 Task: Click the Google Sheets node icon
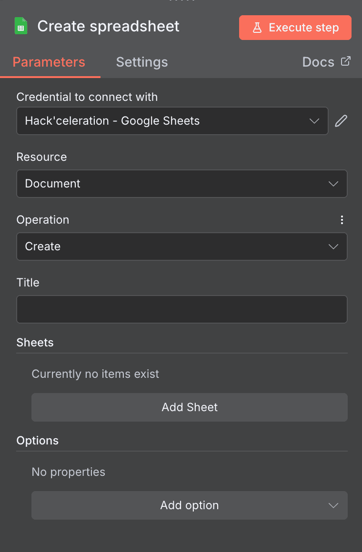pyautogui.click(x=20, y=26)
